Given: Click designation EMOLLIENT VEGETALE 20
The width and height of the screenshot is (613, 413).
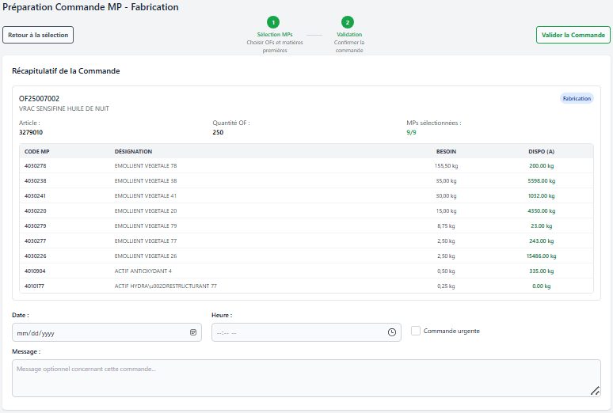Looking at the screenshot, I should 146,211.
